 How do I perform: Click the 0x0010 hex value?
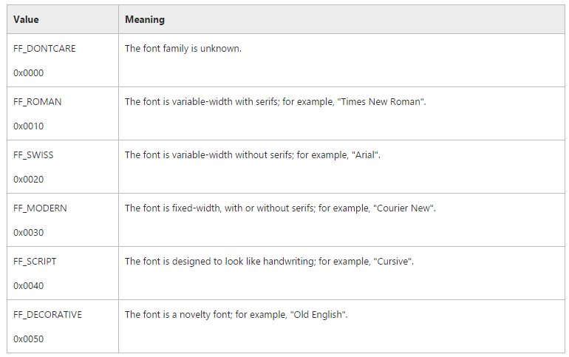click(x=29, y=126)
